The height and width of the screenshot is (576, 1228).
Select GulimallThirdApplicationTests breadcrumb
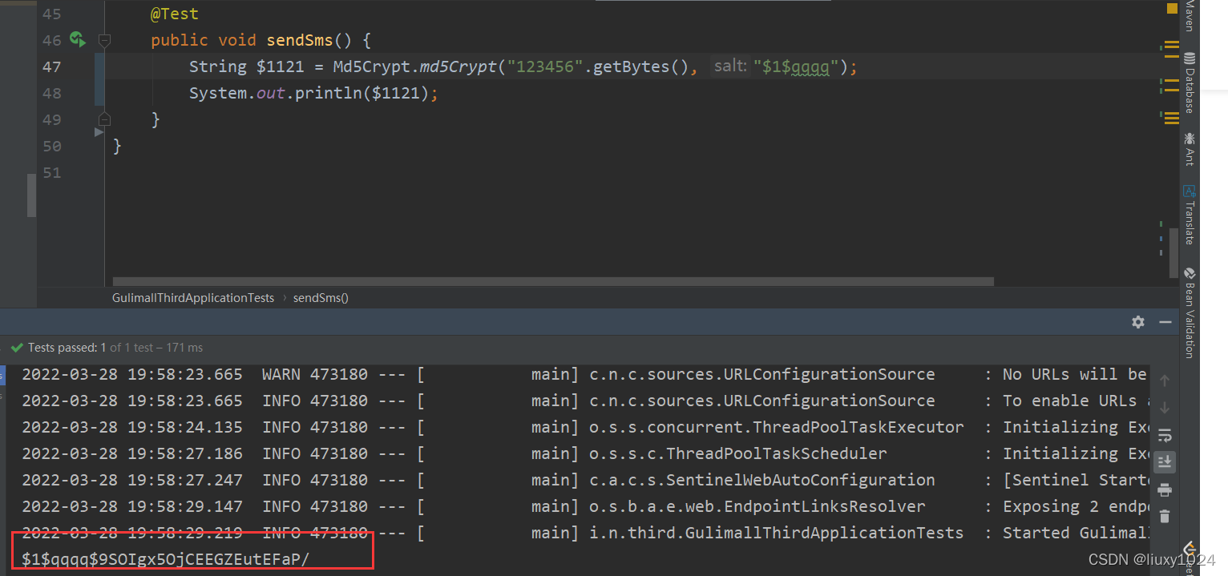point(192,297)
